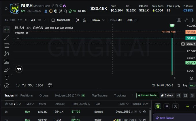
Task: Switch currency to ETH
Action: 136,20
